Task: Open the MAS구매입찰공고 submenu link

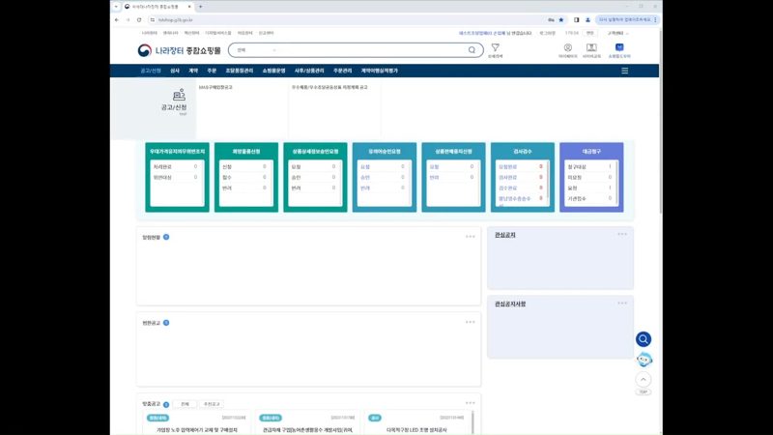Action: [x=215, y=87]
